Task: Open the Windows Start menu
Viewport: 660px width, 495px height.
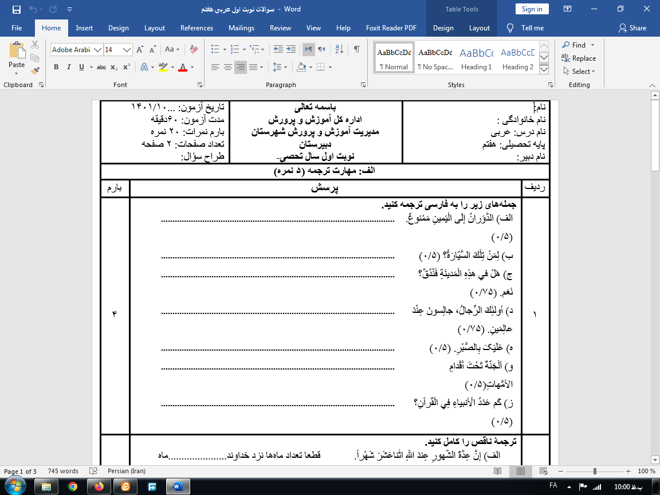Action: coord(14,486)
